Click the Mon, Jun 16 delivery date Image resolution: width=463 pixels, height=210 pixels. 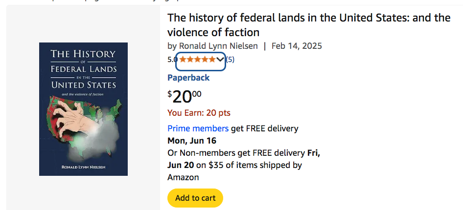[191, 141]
